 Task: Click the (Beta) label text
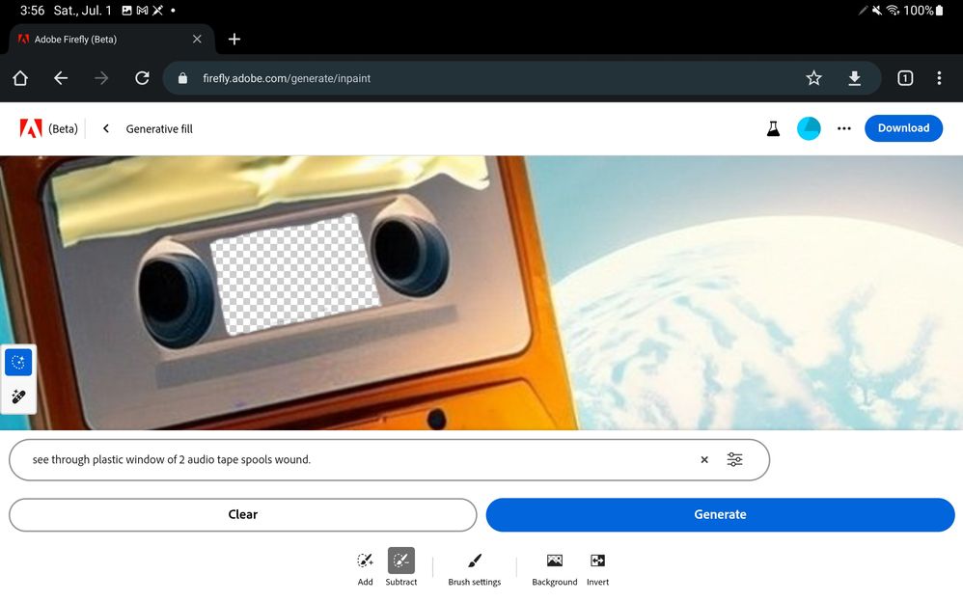click(x=64, y=129)
